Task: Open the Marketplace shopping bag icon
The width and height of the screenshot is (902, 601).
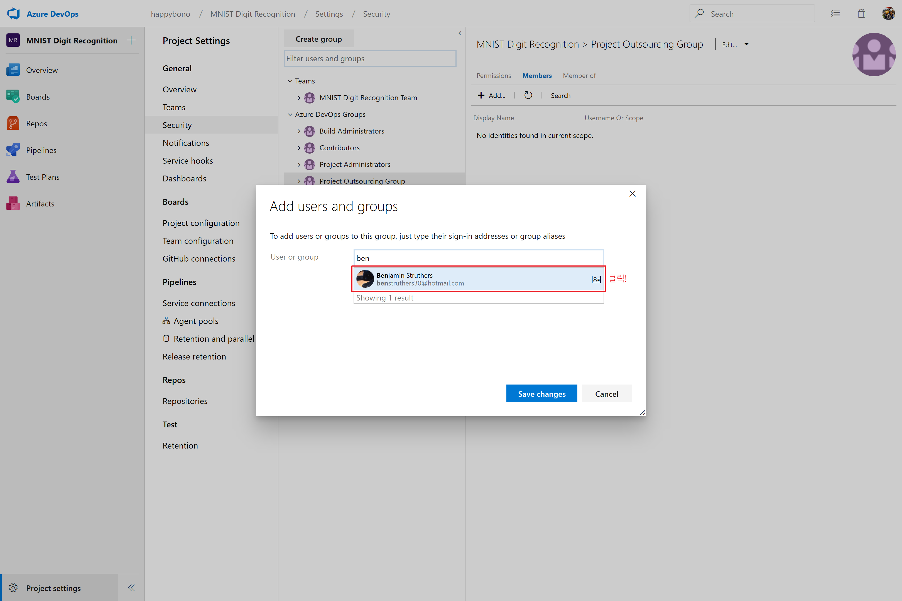Action: (x=861, y=13)
